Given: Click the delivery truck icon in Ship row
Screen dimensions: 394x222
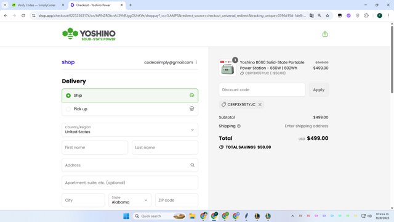Looking at the screenshot, I should point(191,95).
